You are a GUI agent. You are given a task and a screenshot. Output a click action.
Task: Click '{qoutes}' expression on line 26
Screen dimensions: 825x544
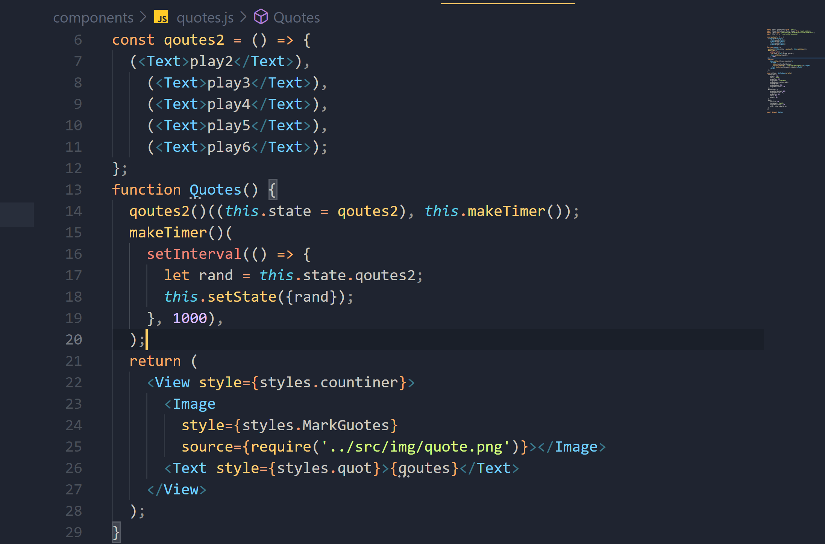424,468
